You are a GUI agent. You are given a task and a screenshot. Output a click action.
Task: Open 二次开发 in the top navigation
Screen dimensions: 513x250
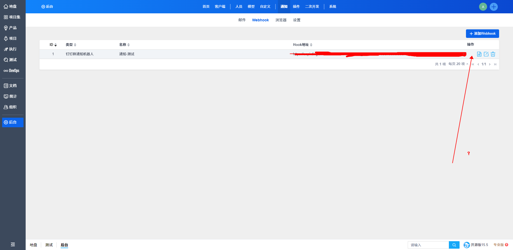[312, 7]
